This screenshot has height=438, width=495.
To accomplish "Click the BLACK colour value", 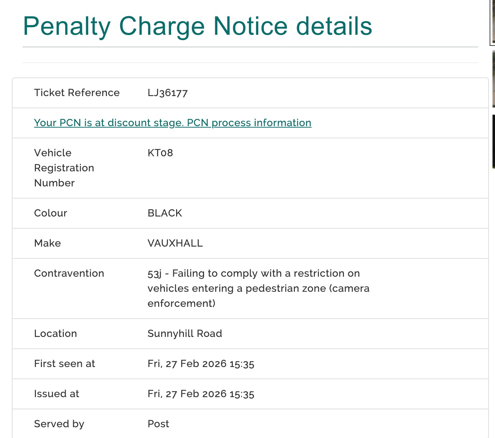I will tap(165, 213).
